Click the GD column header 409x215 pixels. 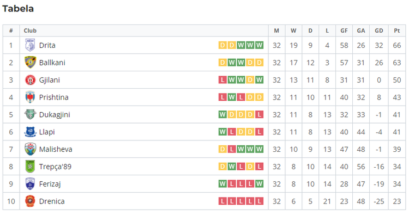click(x=379, y=30)
